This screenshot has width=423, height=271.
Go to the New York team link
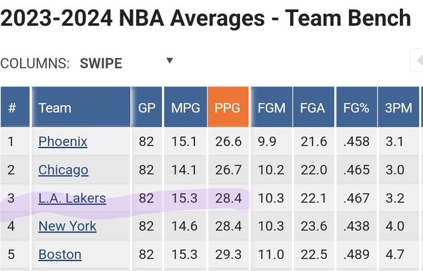pyautogui.click(x=67, y=227)
